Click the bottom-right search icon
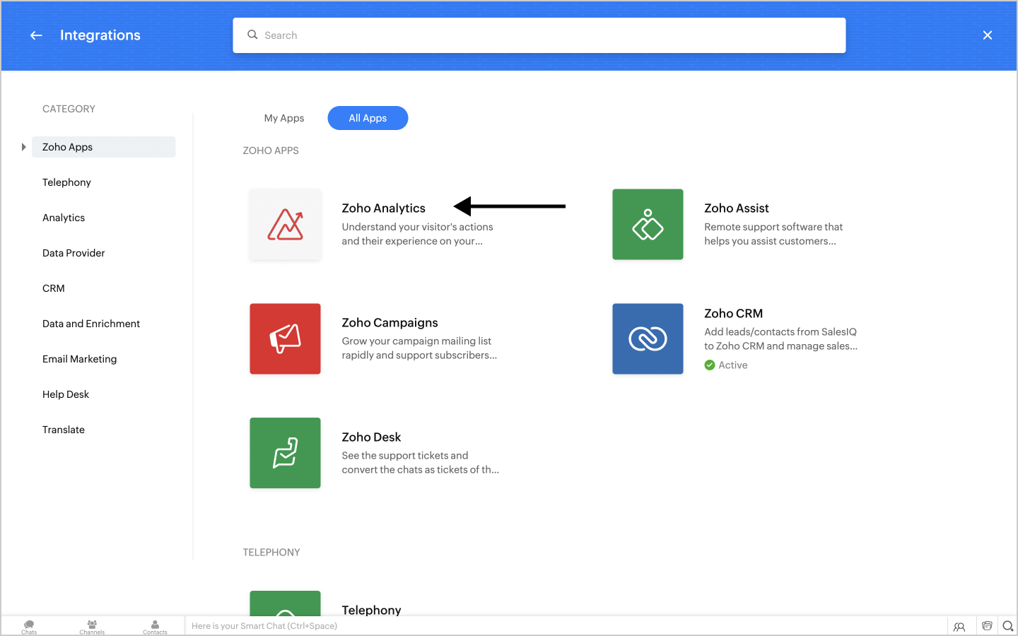This screenshot has width=1018, height=636. (1008, 626)
